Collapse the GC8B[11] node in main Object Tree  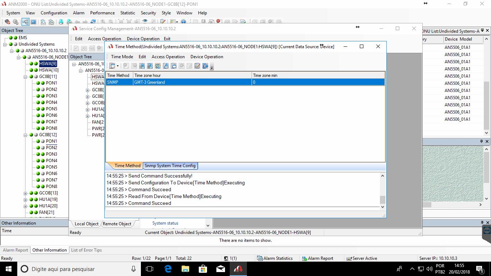pyautogui.click(x=26, y=77)
